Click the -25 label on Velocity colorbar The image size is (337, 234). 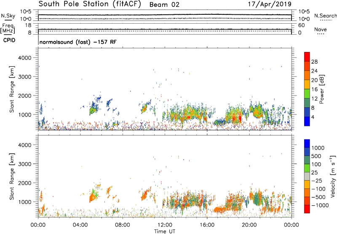(x=317, y=181)
